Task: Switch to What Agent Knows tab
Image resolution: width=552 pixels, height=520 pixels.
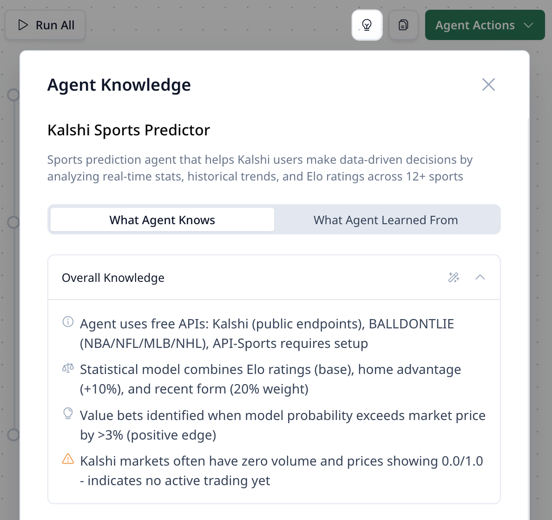Action: coord(162,220)
